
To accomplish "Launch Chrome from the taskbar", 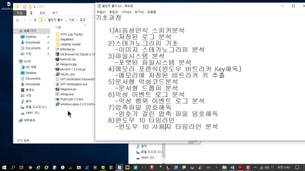I will [30, 167].
